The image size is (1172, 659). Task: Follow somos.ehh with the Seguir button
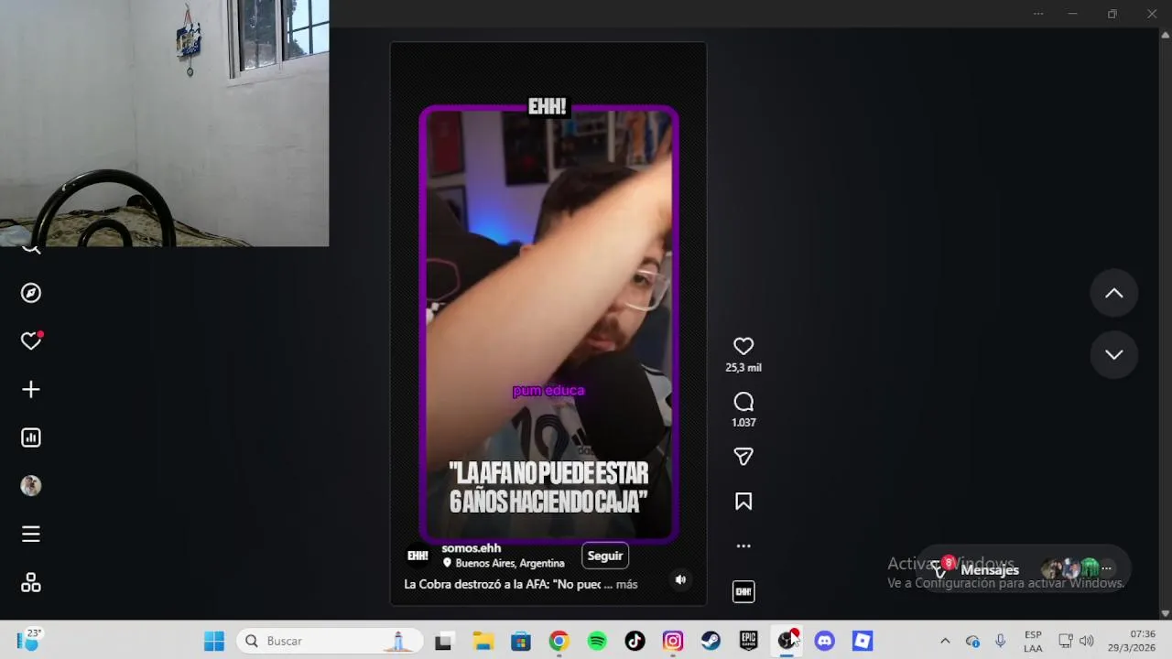pyautogui.click(x=605, y=556)
